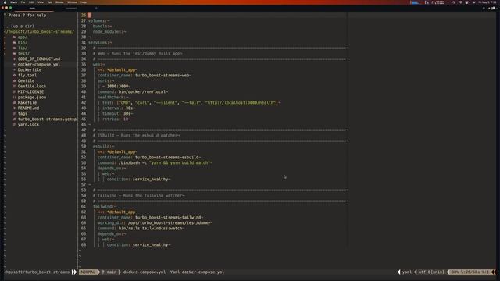Open Dockerfile from the tree

(30, 69)
